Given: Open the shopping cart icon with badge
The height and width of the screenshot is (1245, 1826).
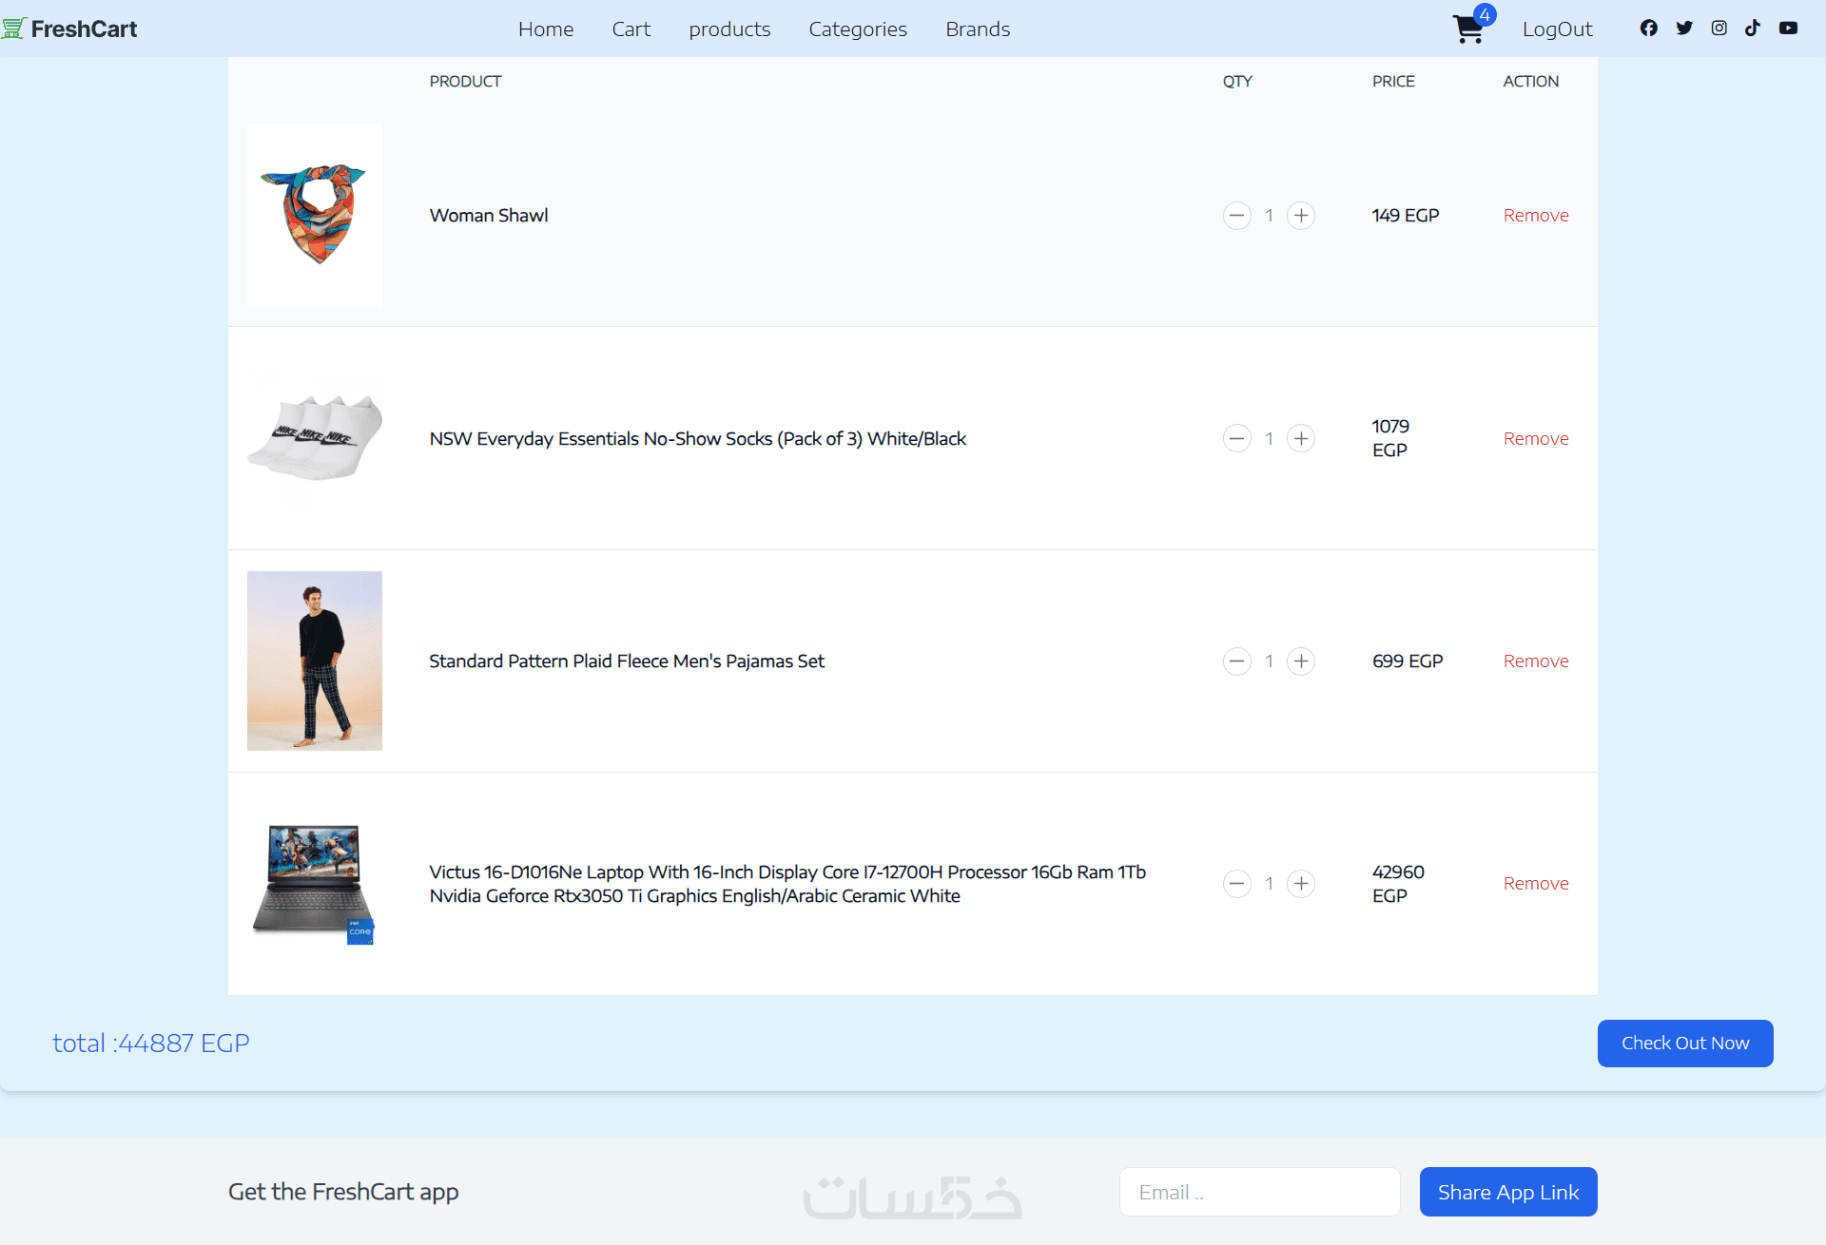Looking at the screenshot, I should pos(1469,29).
